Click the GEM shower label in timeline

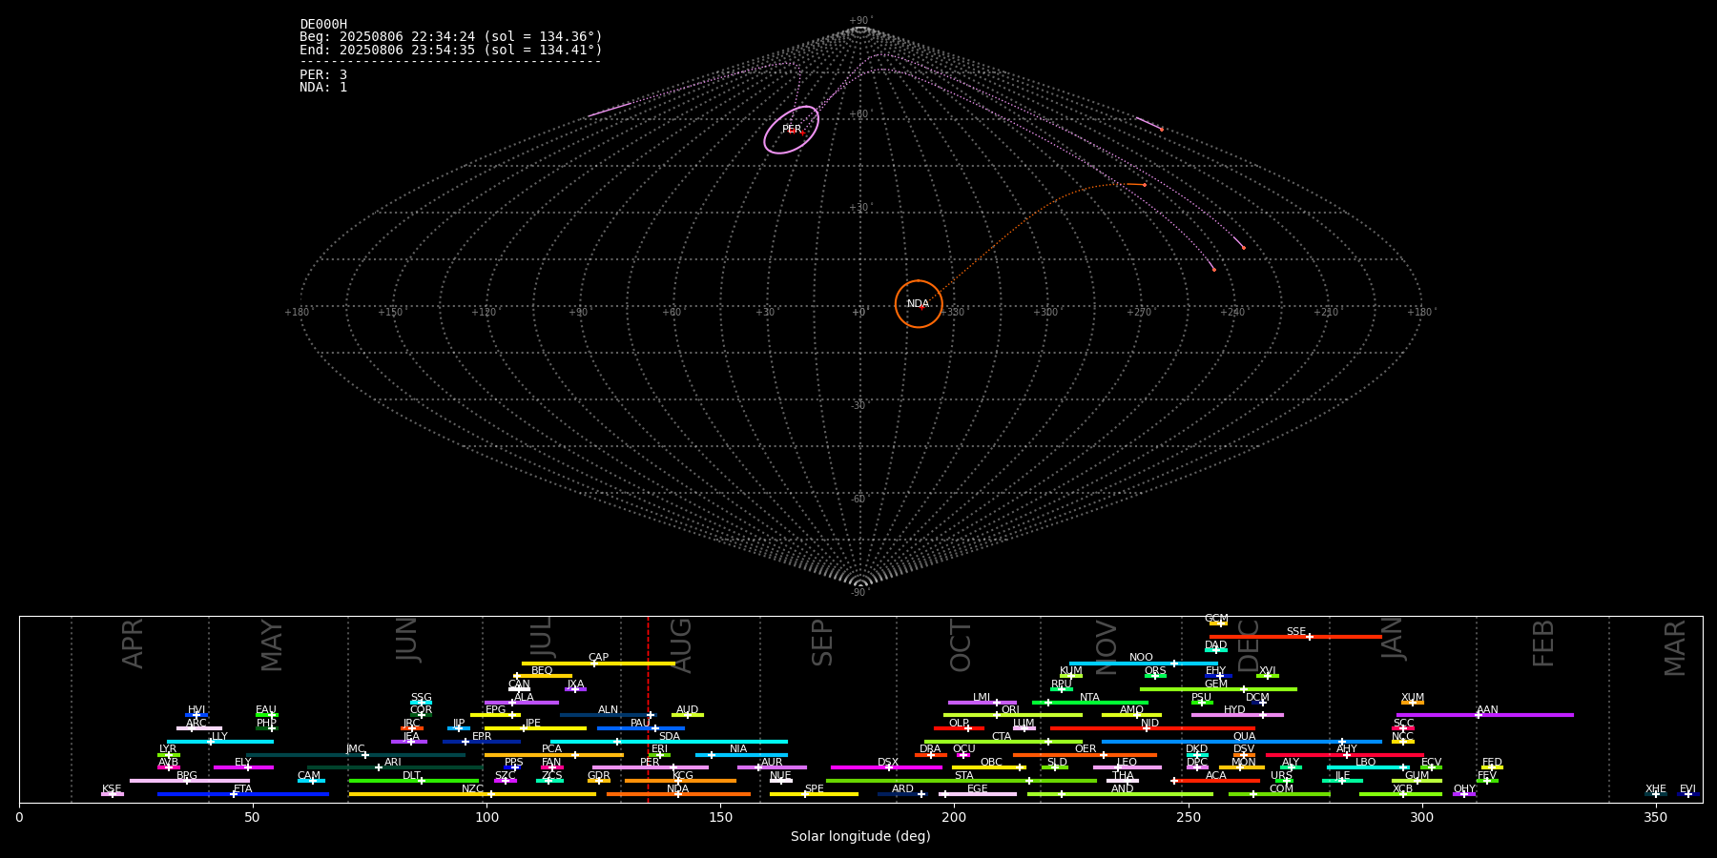(x=1216, y=684)
